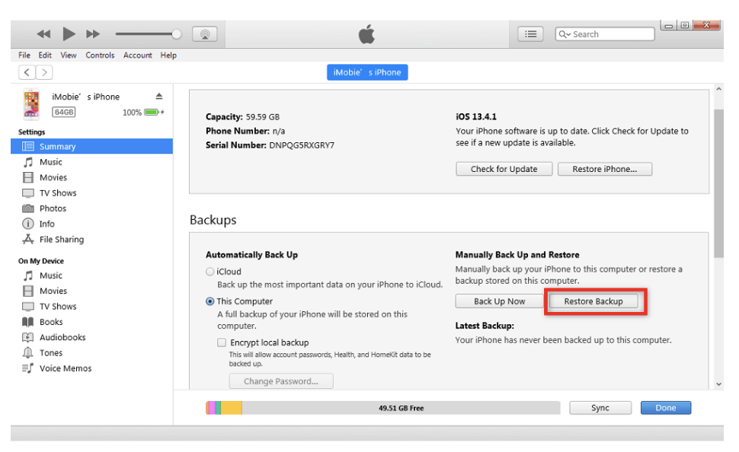Viewport: 739px width, 452px height.
Task: Click the forward navigation arrow
Action: [x=45, y=72]
